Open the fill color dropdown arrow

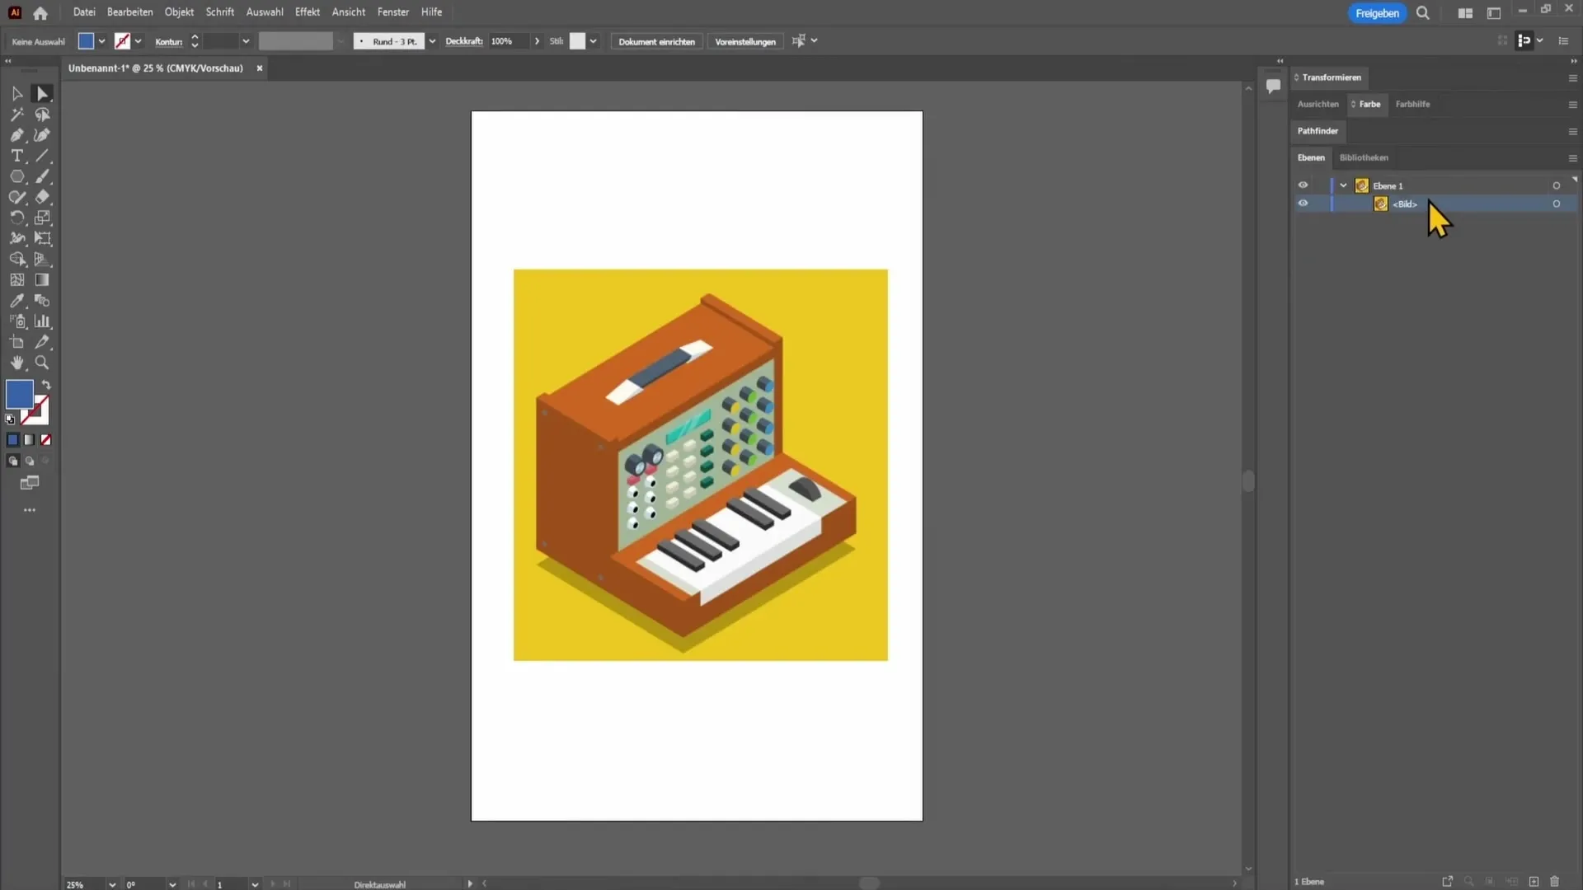point(101,41)
